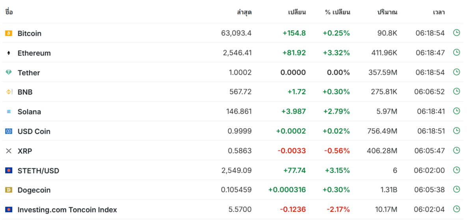The height and width of the screenshot is (220, 467).
Task: Open the Investing.com Toncoin Index link
Action: coord(67,210)
